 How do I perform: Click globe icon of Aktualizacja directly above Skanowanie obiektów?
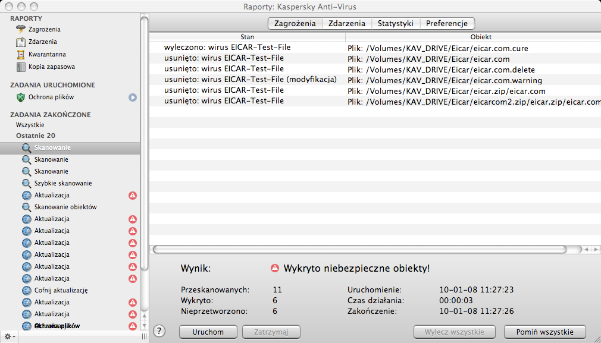(26, 195)
